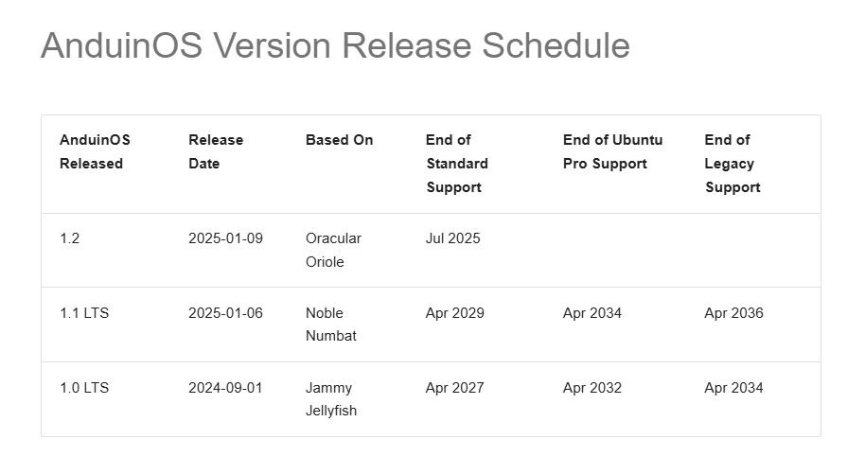Select the 1.1 LTS version cell

click(84, 313)
